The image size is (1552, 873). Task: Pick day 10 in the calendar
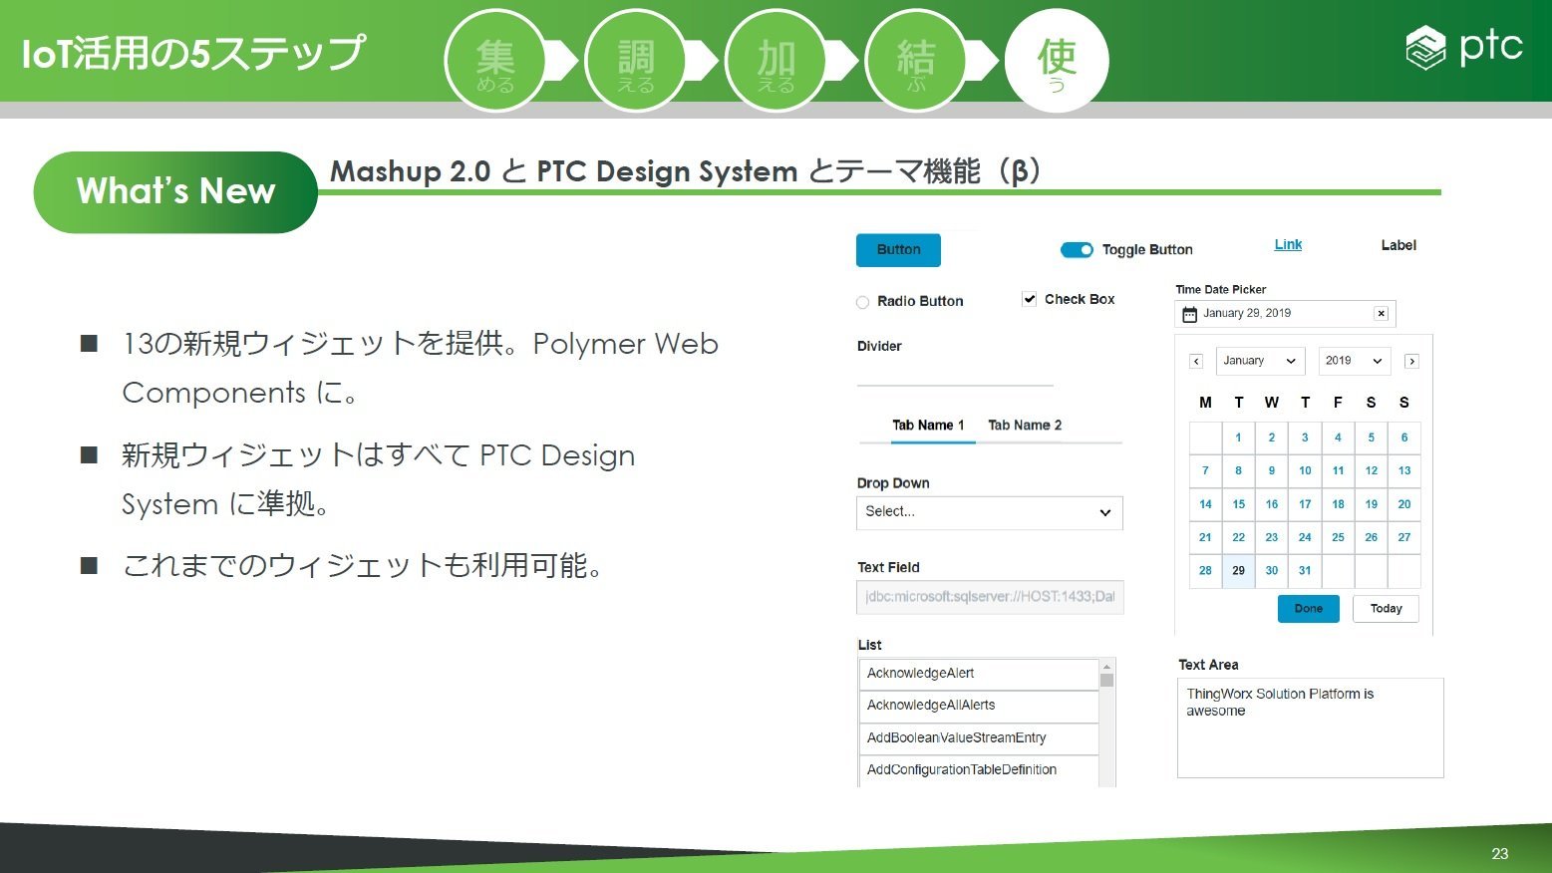click(1305, 471)
